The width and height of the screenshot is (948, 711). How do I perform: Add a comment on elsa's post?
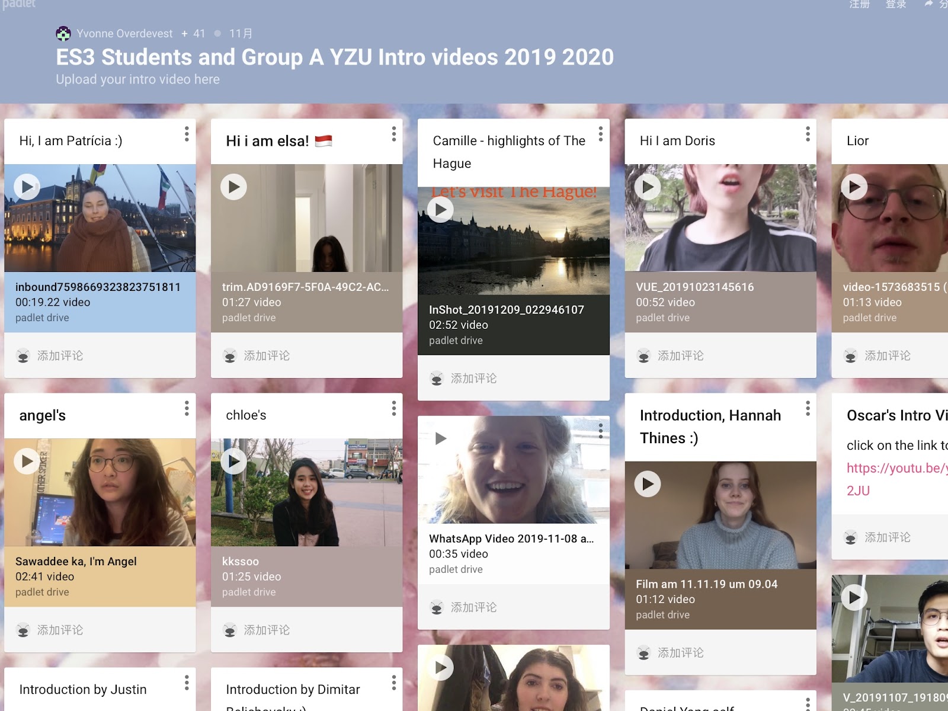coord(267,355)
